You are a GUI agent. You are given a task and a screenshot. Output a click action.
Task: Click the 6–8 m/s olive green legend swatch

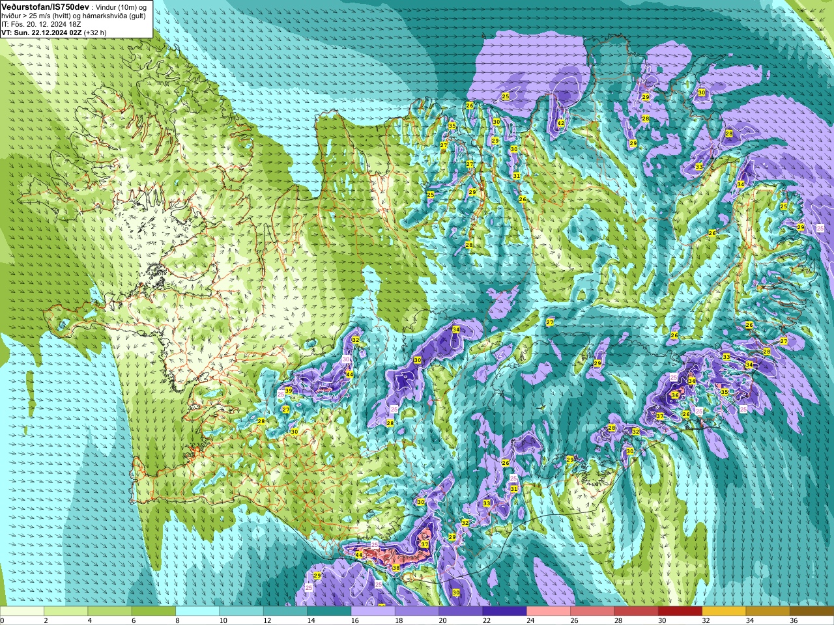click(154, 611)
